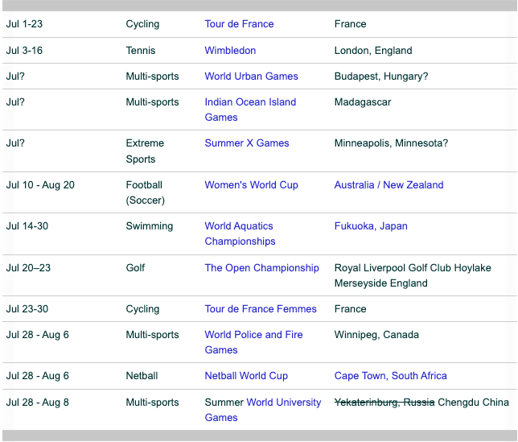Image resolution: width=518 pixels, height=442 pixels.
Task: Follow the World Urban Games link
Action: pos(251,76)
